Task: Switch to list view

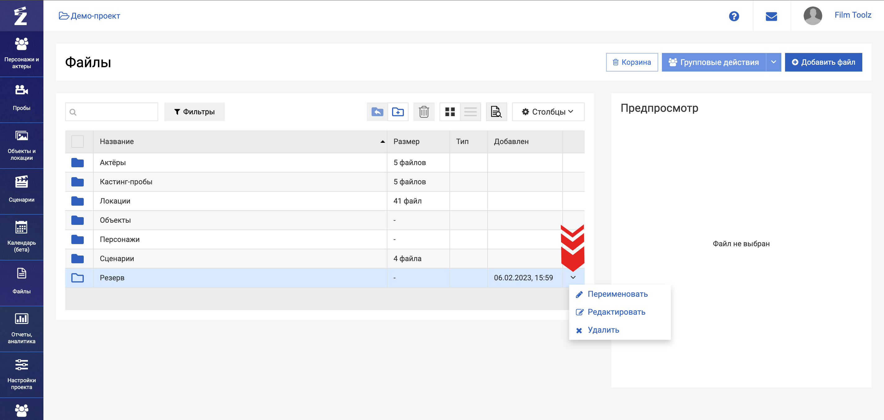Action: coord(471,112)
